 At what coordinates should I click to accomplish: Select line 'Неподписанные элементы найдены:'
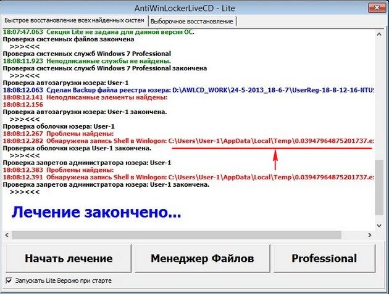coord(85,97)
